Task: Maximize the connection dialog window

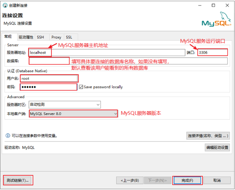Action: 213,6
